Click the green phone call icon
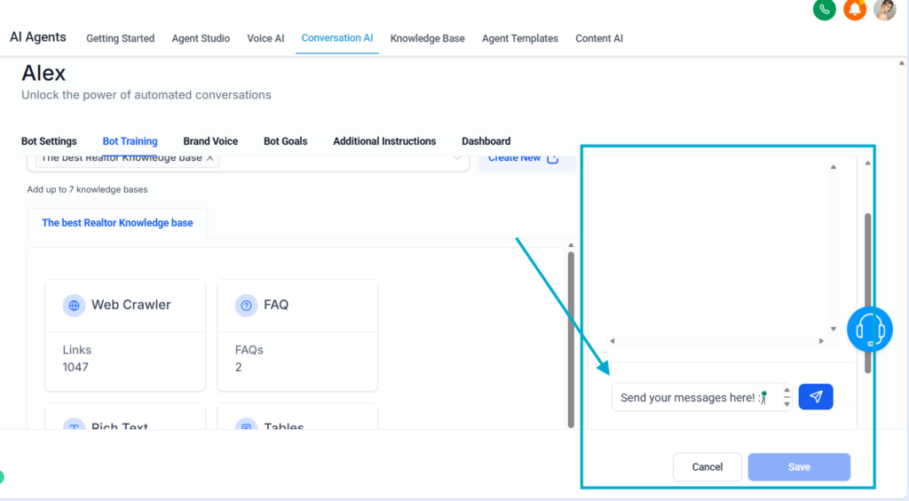Image resolution: width=909 pixels, height=501 pixels. [825, 10]
